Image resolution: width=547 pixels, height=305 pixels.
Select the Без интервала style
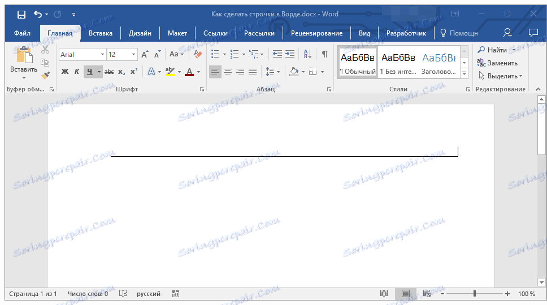pos(398,63)
